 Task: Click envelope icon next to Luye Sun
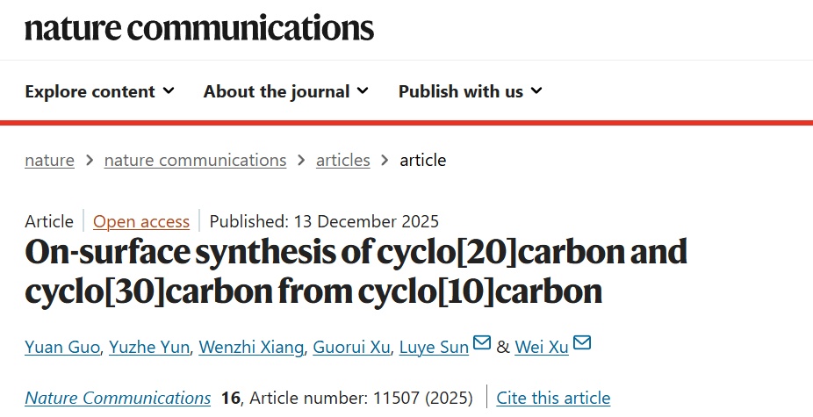coord(482,343)
